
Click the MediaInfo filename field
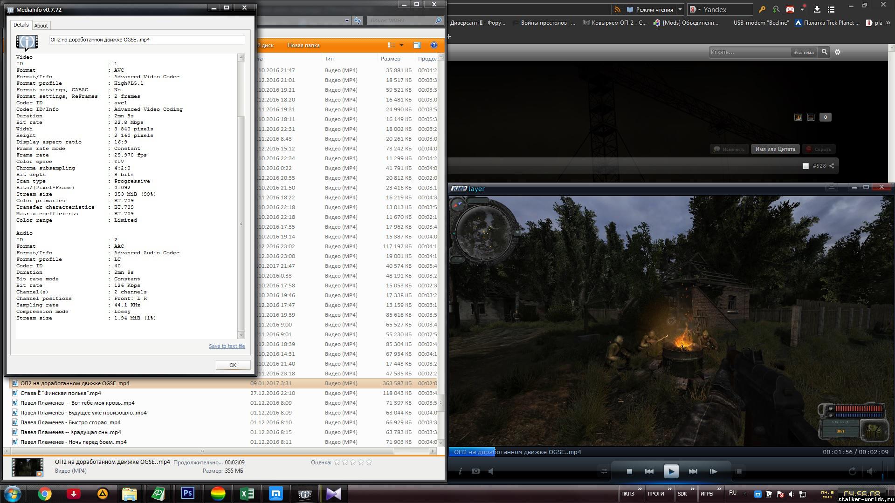[x=147, y=40]
